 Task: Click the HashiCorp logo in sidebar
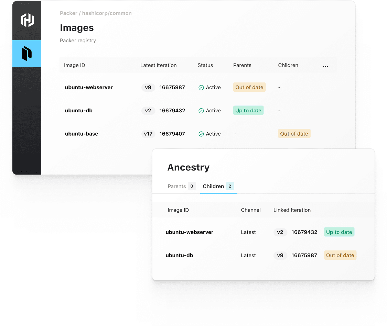(x=27, y=20)
